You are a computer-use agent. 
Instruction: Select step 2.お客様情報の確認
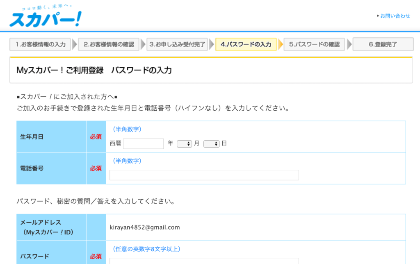point(108,44)
